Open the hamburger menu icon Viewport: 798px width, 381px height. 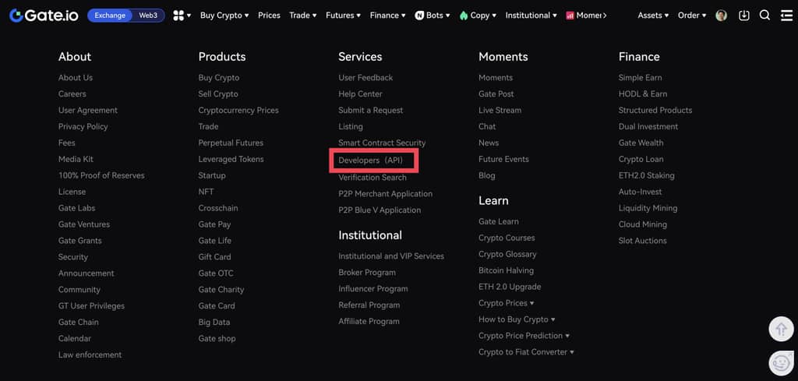[786, 16]
